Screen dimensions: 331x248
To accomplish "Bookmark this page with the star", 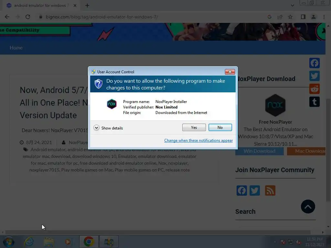I will [x=290, y=17].
